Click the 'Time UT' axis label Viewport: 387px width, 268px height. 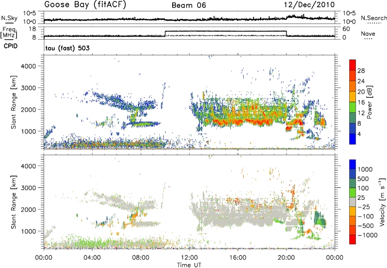click(189, 265)
